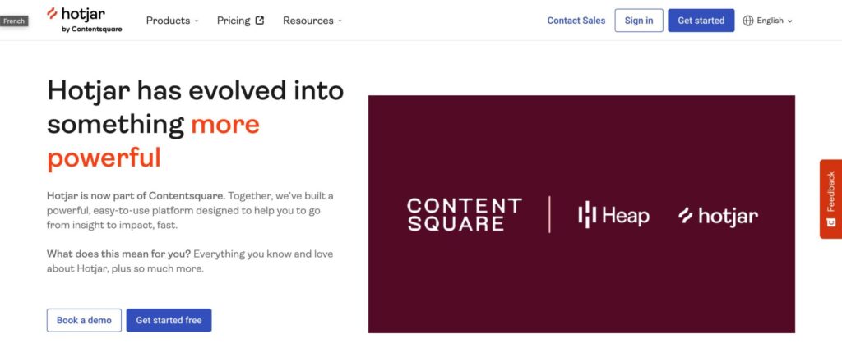Click the Sign in button
The width and height of the screenshot is (842, 343).
click(x=639, y=21)
